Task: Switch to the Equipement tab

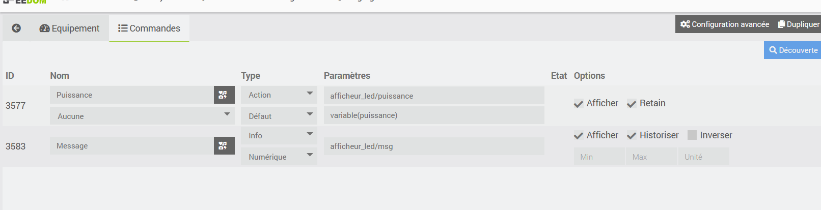Action: (x=70, y=28)
